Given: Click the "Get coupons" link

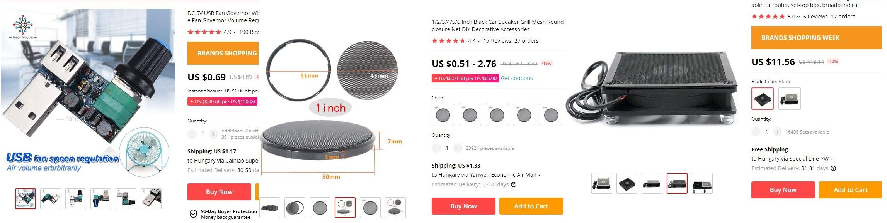Looking at the screenshot, I should click(x=517, y=78).
